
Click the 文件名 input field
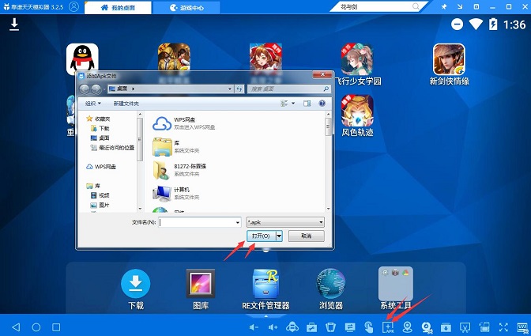tap(200, 222)
